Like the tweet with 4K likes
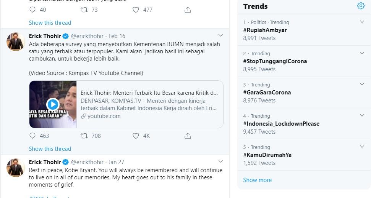 coord(136,136)
